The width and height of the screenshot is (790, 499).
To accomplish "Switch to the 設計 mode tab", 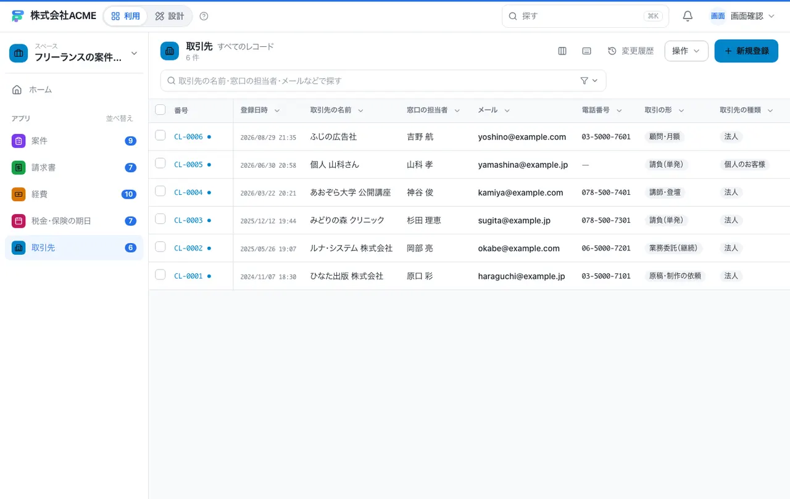I will 170,16.
